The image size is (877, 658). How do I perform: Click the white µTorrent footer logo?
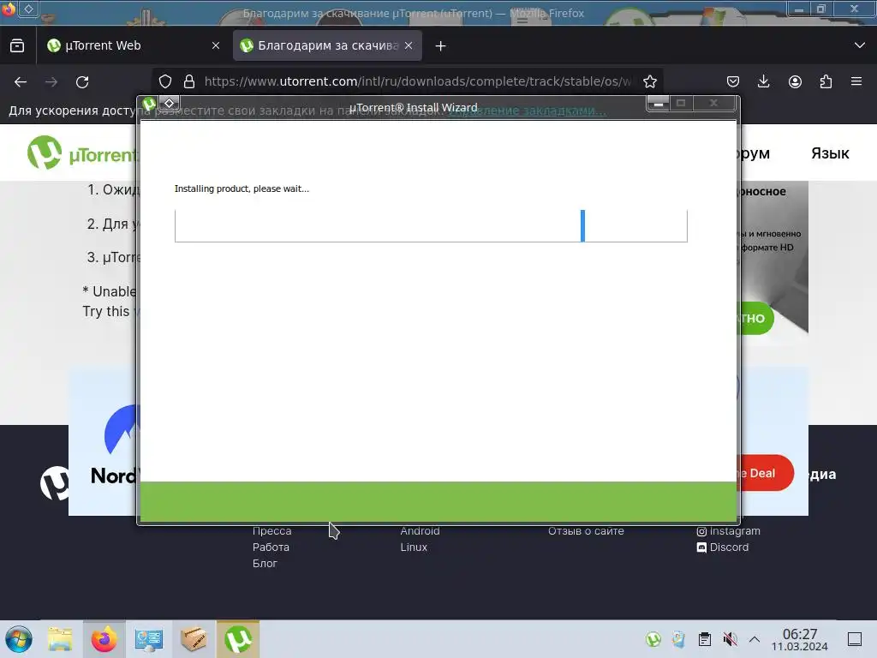(x=55, y=483)
